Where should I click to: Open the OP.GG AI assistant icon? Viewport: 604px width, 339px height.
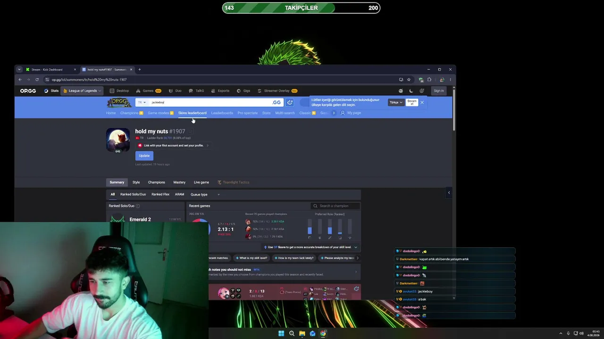click(290, 102)
